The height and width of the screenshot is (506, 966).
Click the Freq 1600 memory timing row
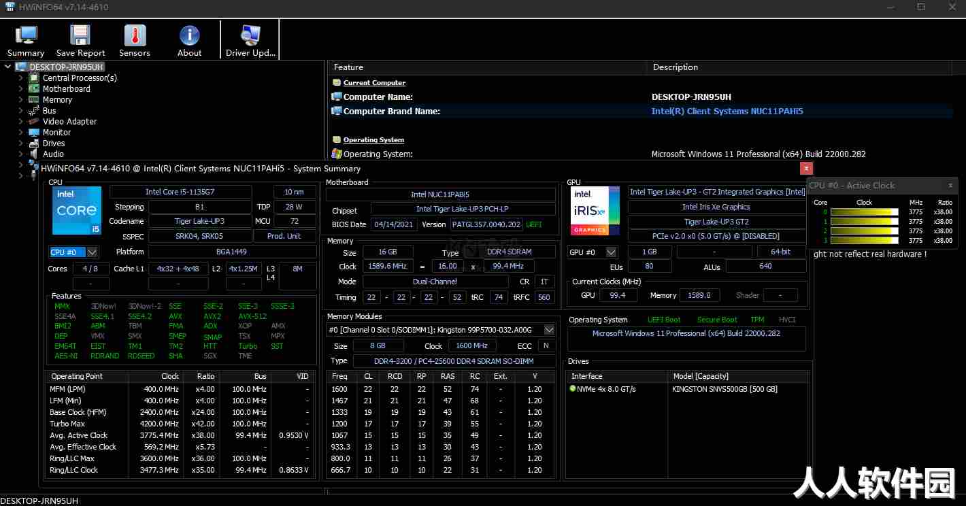click(x=442, y=389)
